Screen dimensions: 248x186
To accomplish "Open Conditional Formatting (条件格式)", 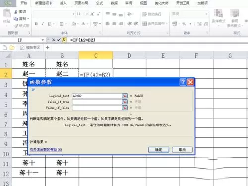I will (x=219, y=18).
